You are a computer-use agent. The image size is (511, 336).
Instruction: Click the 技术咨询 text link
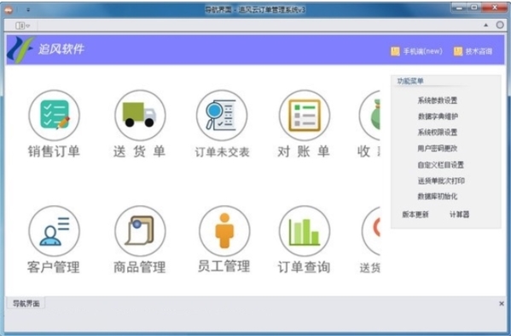tap(479, 51)
